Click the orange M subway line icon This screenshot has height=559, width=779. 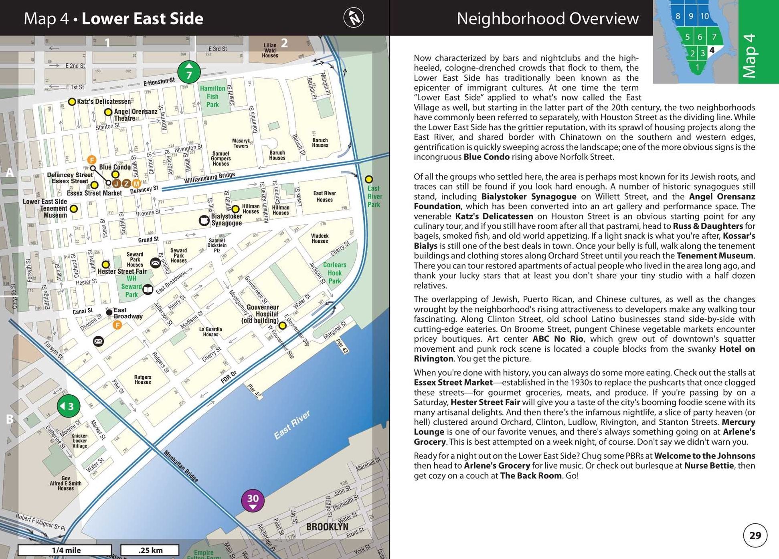pos(136,184)
